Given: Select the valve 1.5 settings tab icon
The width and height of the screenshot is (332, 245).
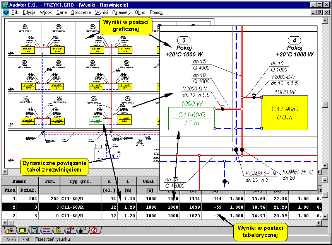Looking at the screenshot, I should tap(82, 230).
